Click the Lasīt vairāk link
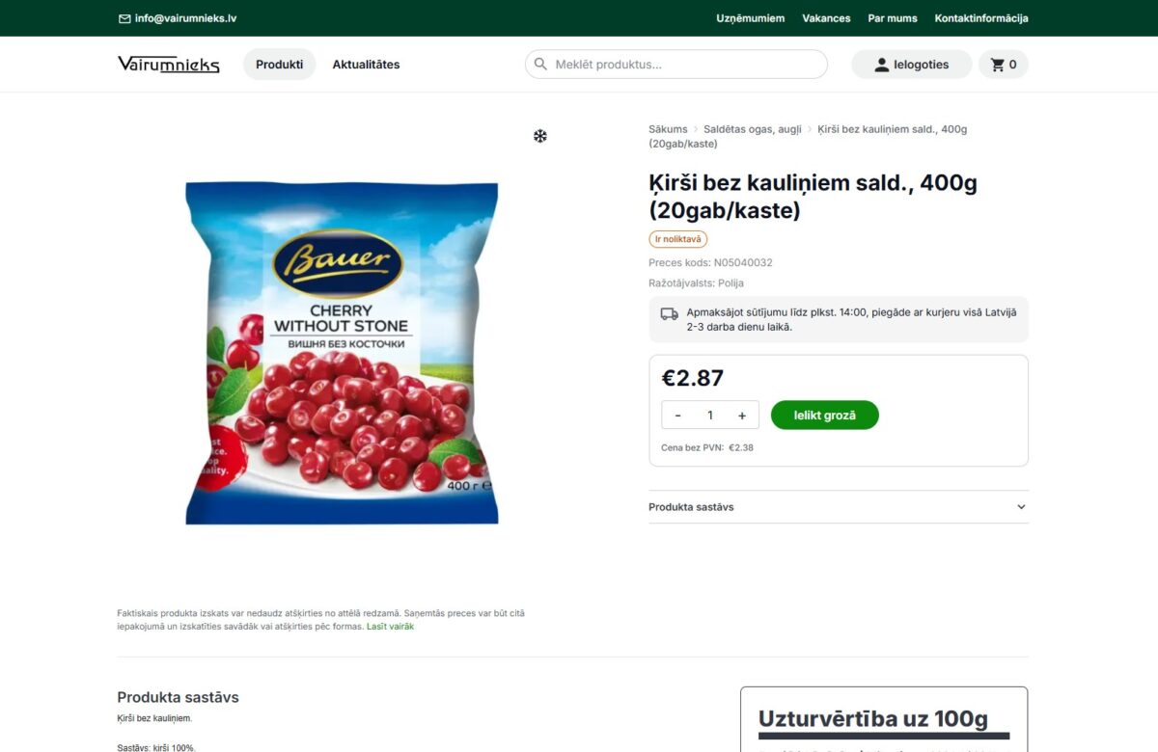This screenshot has height=752, width=1158. click(x=390, y=626)
